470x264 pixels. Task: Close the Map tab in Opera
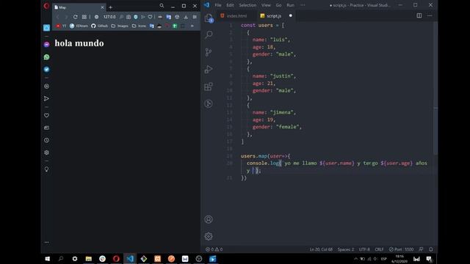click(102, 7)
